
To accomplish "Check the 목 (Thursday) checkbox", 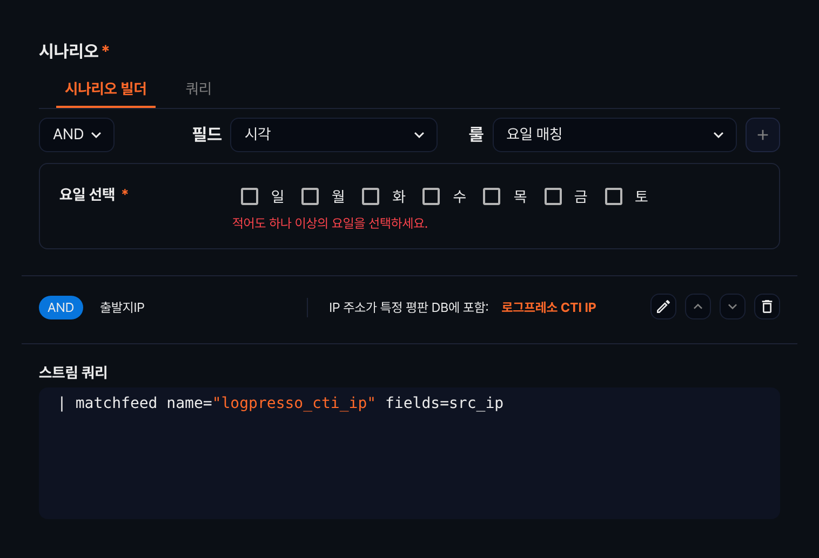I will coord(492,196).
